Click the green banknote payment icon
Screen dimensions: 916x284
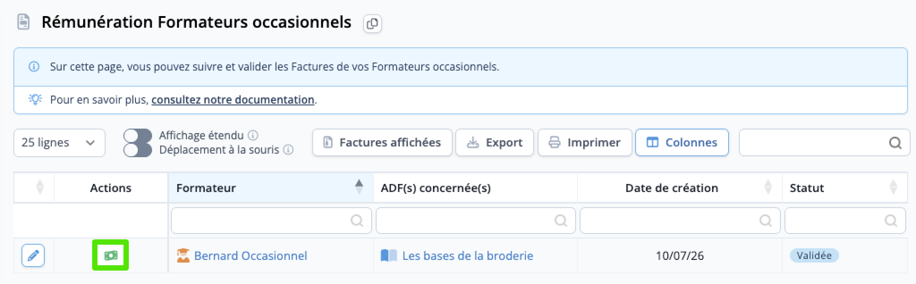[110, 255]
